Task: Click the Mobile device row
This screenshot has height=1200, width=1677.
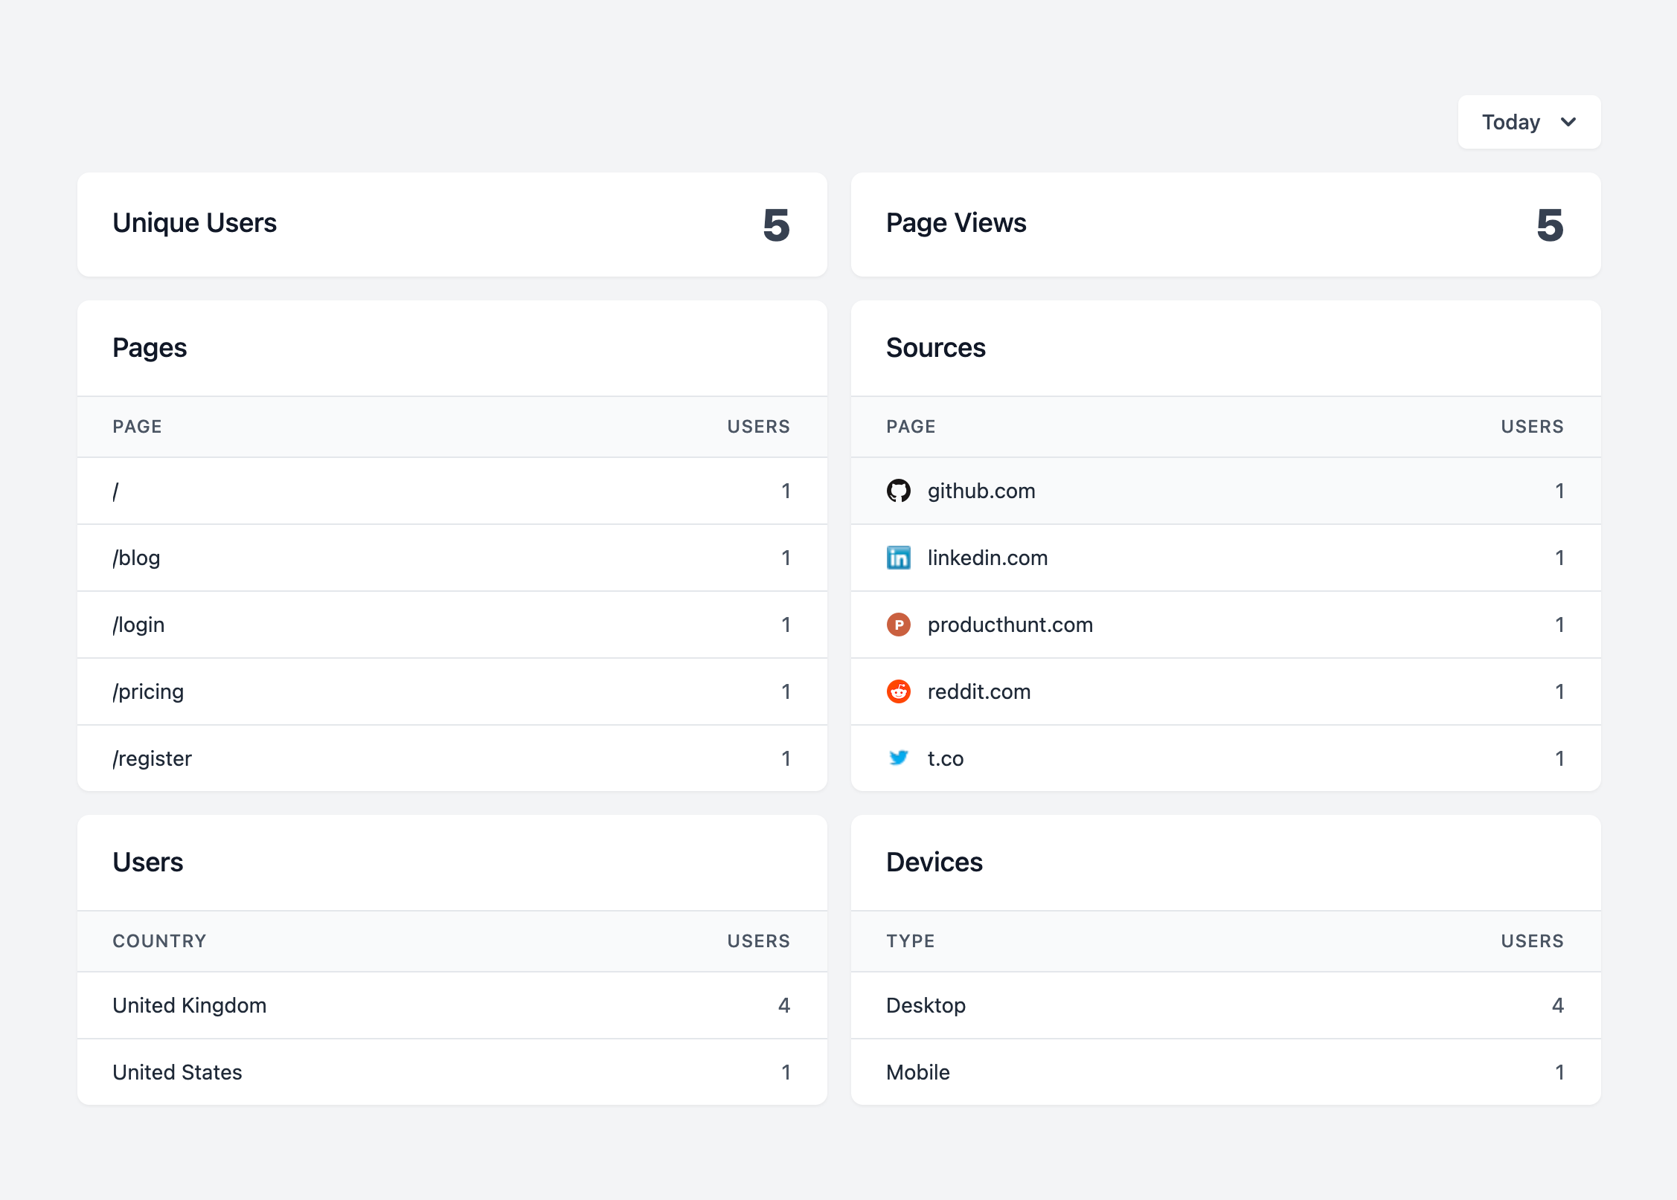Action: 1225,1072
